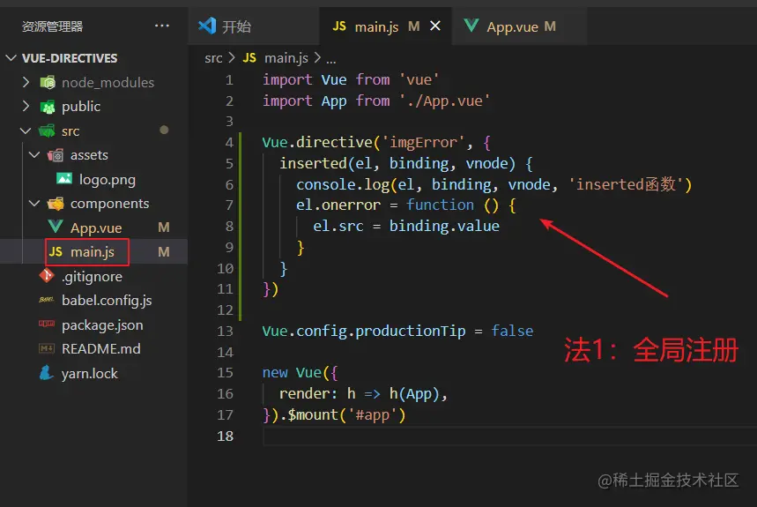Click the components folder icon
The width and height of the screenshot is (757, 507).
pyautogui.click(x=56, y=204)
